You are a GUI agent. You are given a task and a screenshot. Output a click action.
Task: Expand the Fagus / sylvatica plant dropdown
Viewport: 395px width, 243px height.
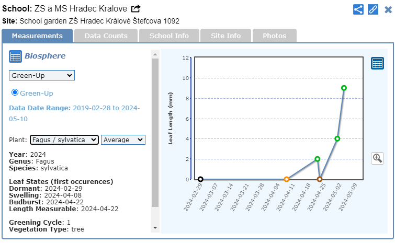coord(64,140)
